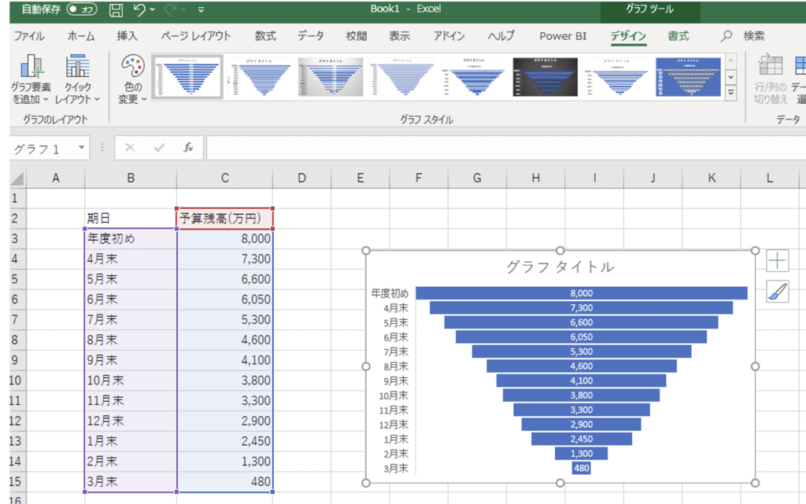Switch to the 書式 ribbon tab

[x=678, y=36]
